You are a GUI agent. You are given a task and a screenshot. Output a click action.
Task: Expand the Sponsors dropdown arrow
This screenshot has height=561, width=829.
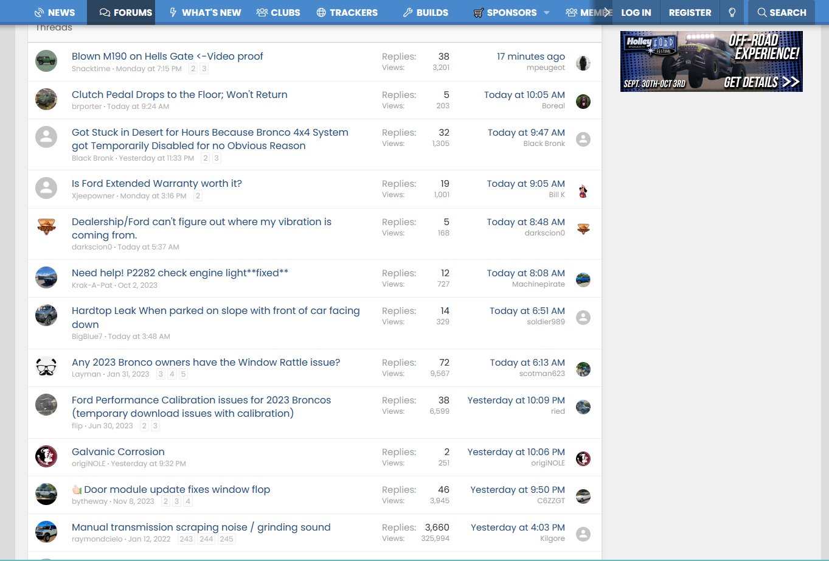[x=546, y=13]
